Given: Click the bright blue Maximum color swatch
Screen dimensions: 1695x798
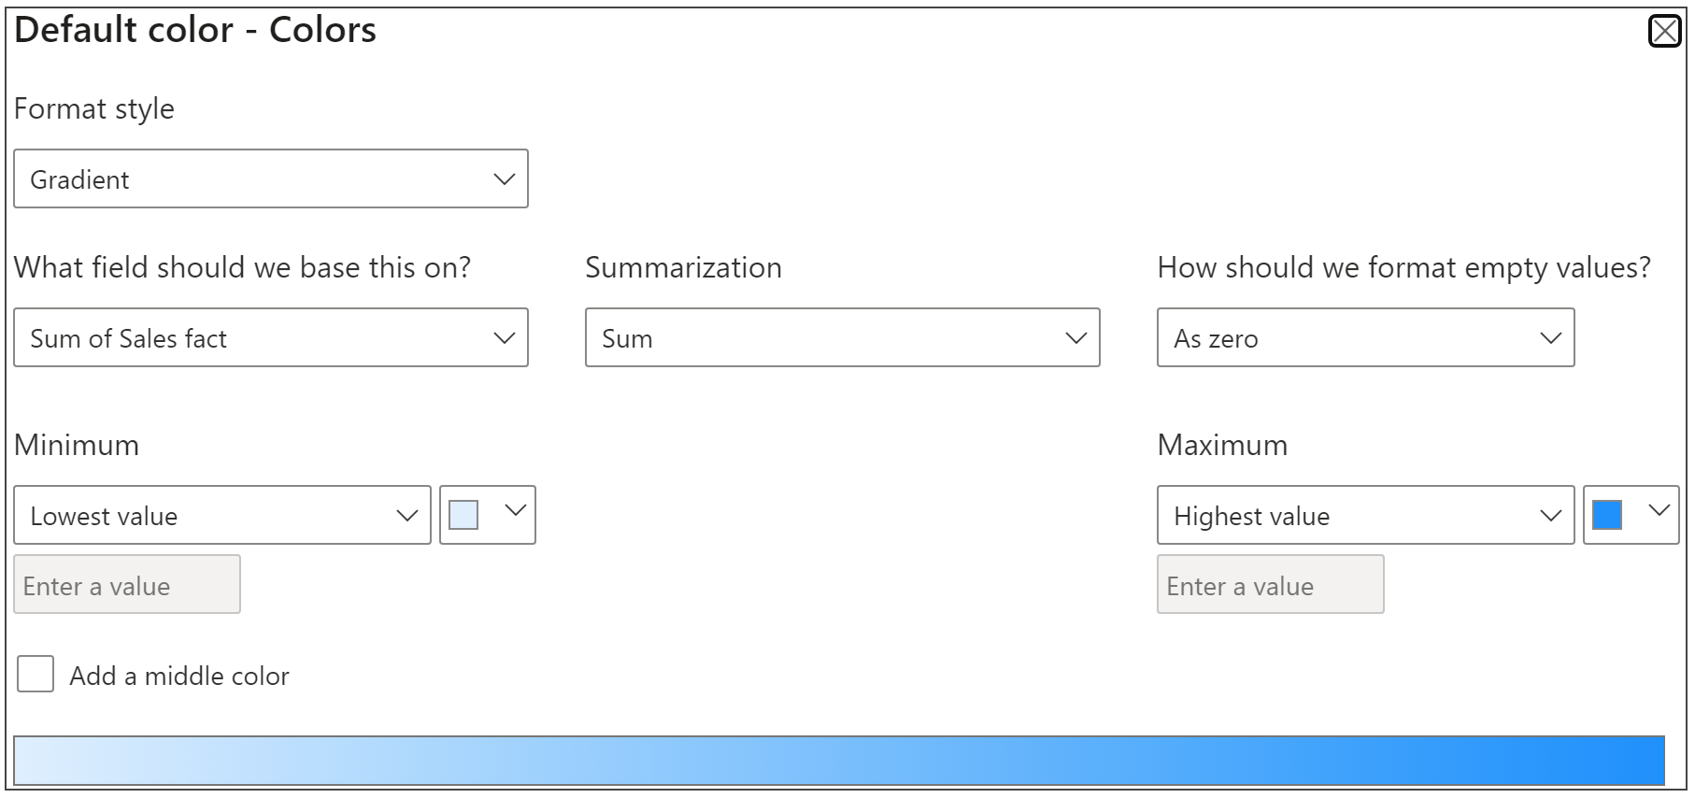Looking at the screenshot, I should (1606, 515).
